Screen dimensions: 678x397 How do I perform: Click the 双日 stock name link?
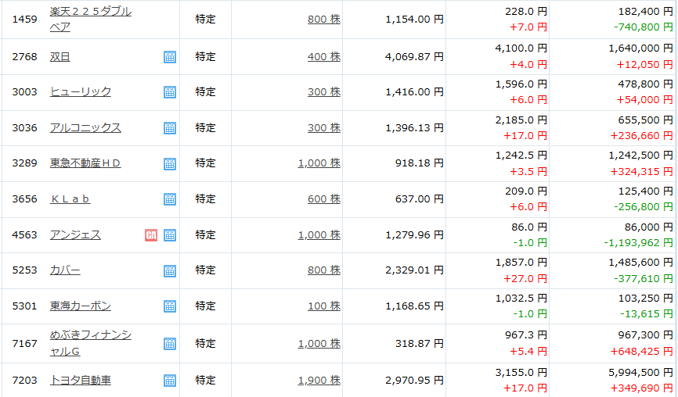coord(60,56)
